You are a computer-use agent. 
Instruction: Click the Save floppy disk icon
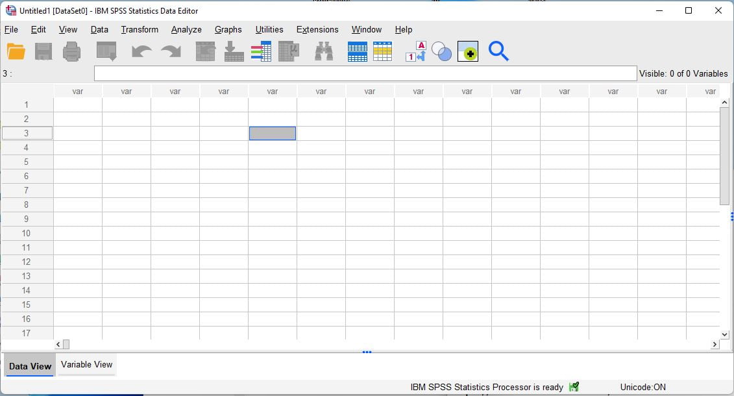(x=43, y=51)
